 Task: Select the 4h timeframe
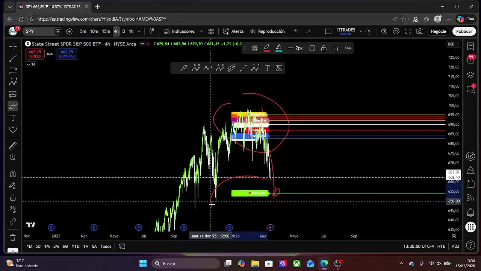click(116, 31)
